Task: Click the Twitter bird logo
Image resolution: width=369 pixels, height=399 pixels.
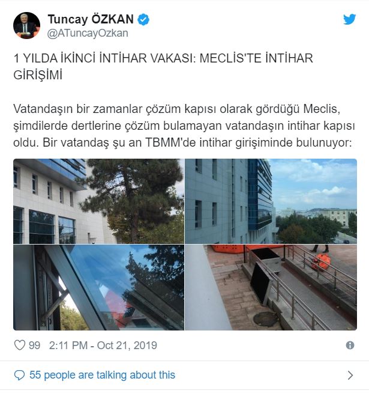Action: click(349, 19)
